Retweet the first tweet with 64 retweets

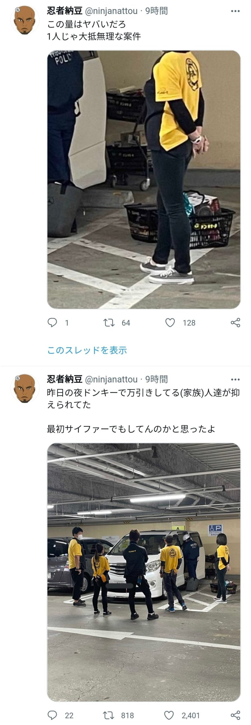click(x=108, y=323)
